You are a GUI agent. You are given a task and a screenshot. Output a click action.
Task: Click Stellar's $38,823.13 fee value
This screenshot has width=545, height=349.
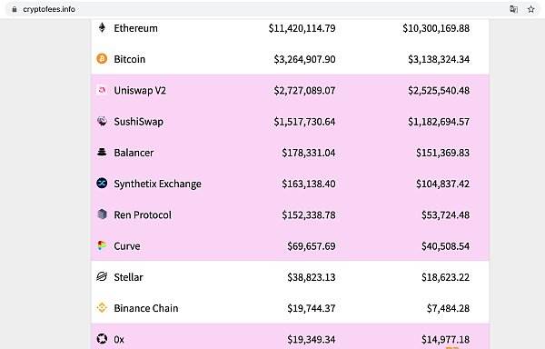[311, 277]
